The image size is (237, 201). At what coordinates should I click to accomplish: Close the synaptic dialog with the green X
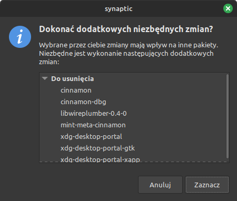point(228,8)
